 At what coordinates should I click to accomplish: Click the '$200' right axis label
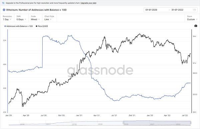[x=195, y=94]
